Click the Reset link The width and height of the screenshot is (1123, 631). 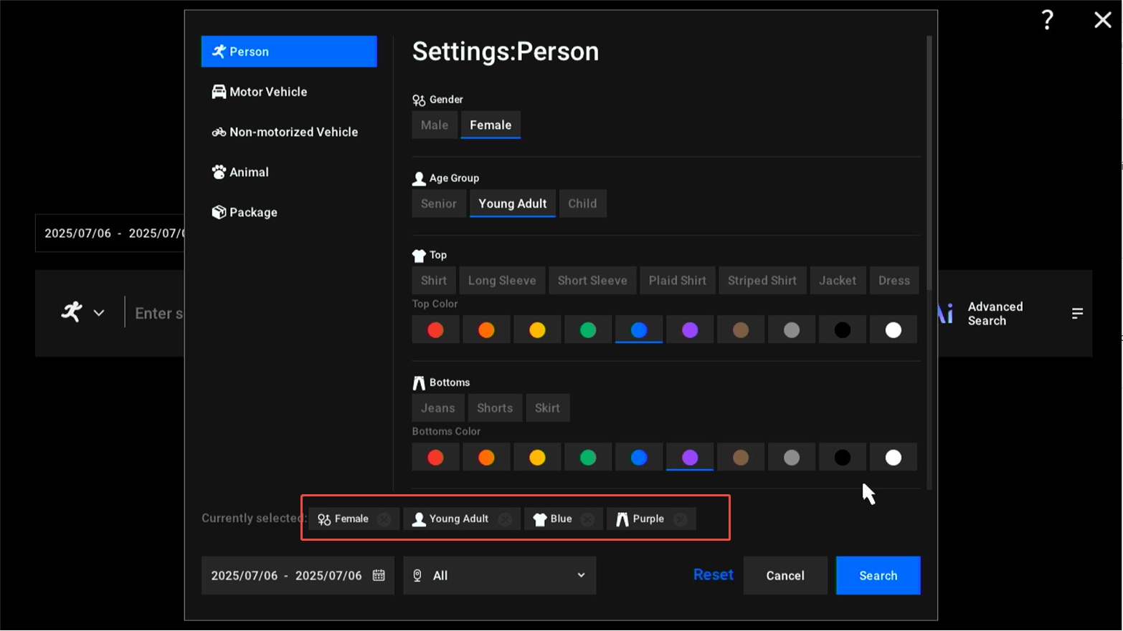coord(714,574)
